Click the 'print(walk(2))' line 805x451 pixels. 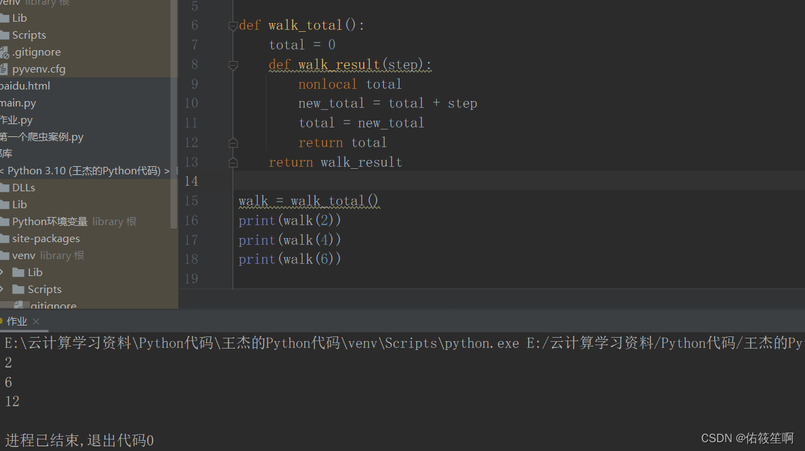290,220
